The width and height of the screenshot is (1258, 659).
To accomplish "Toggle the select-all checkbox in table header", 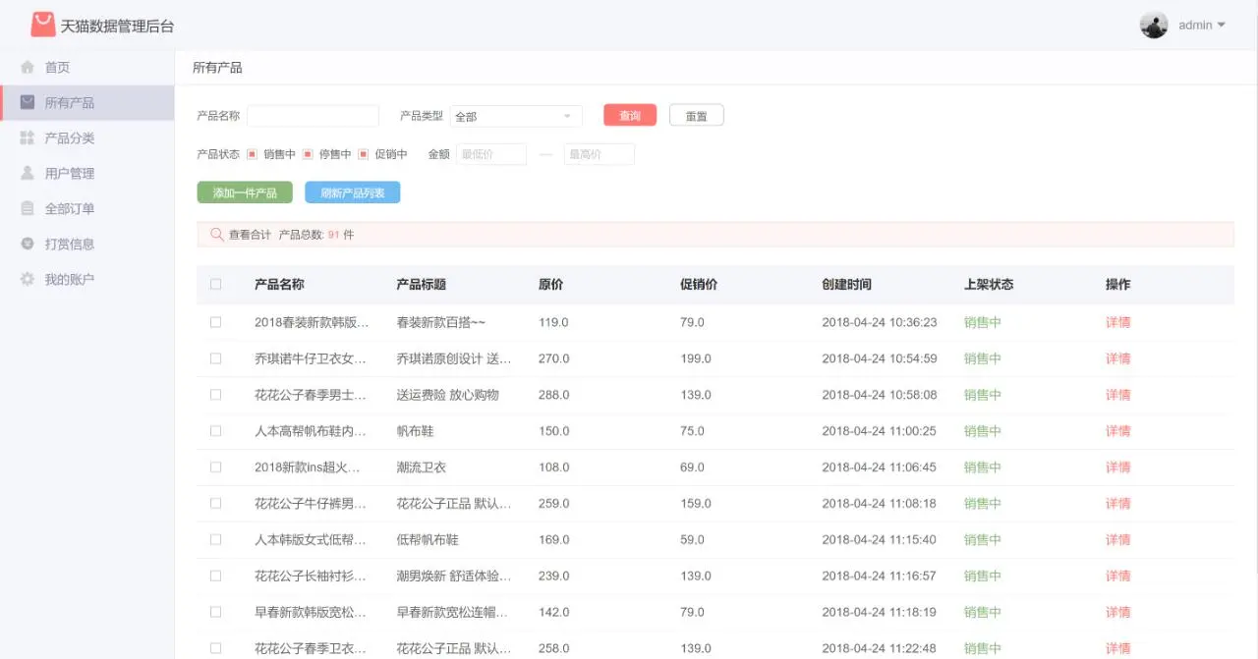I will (215, 284).
